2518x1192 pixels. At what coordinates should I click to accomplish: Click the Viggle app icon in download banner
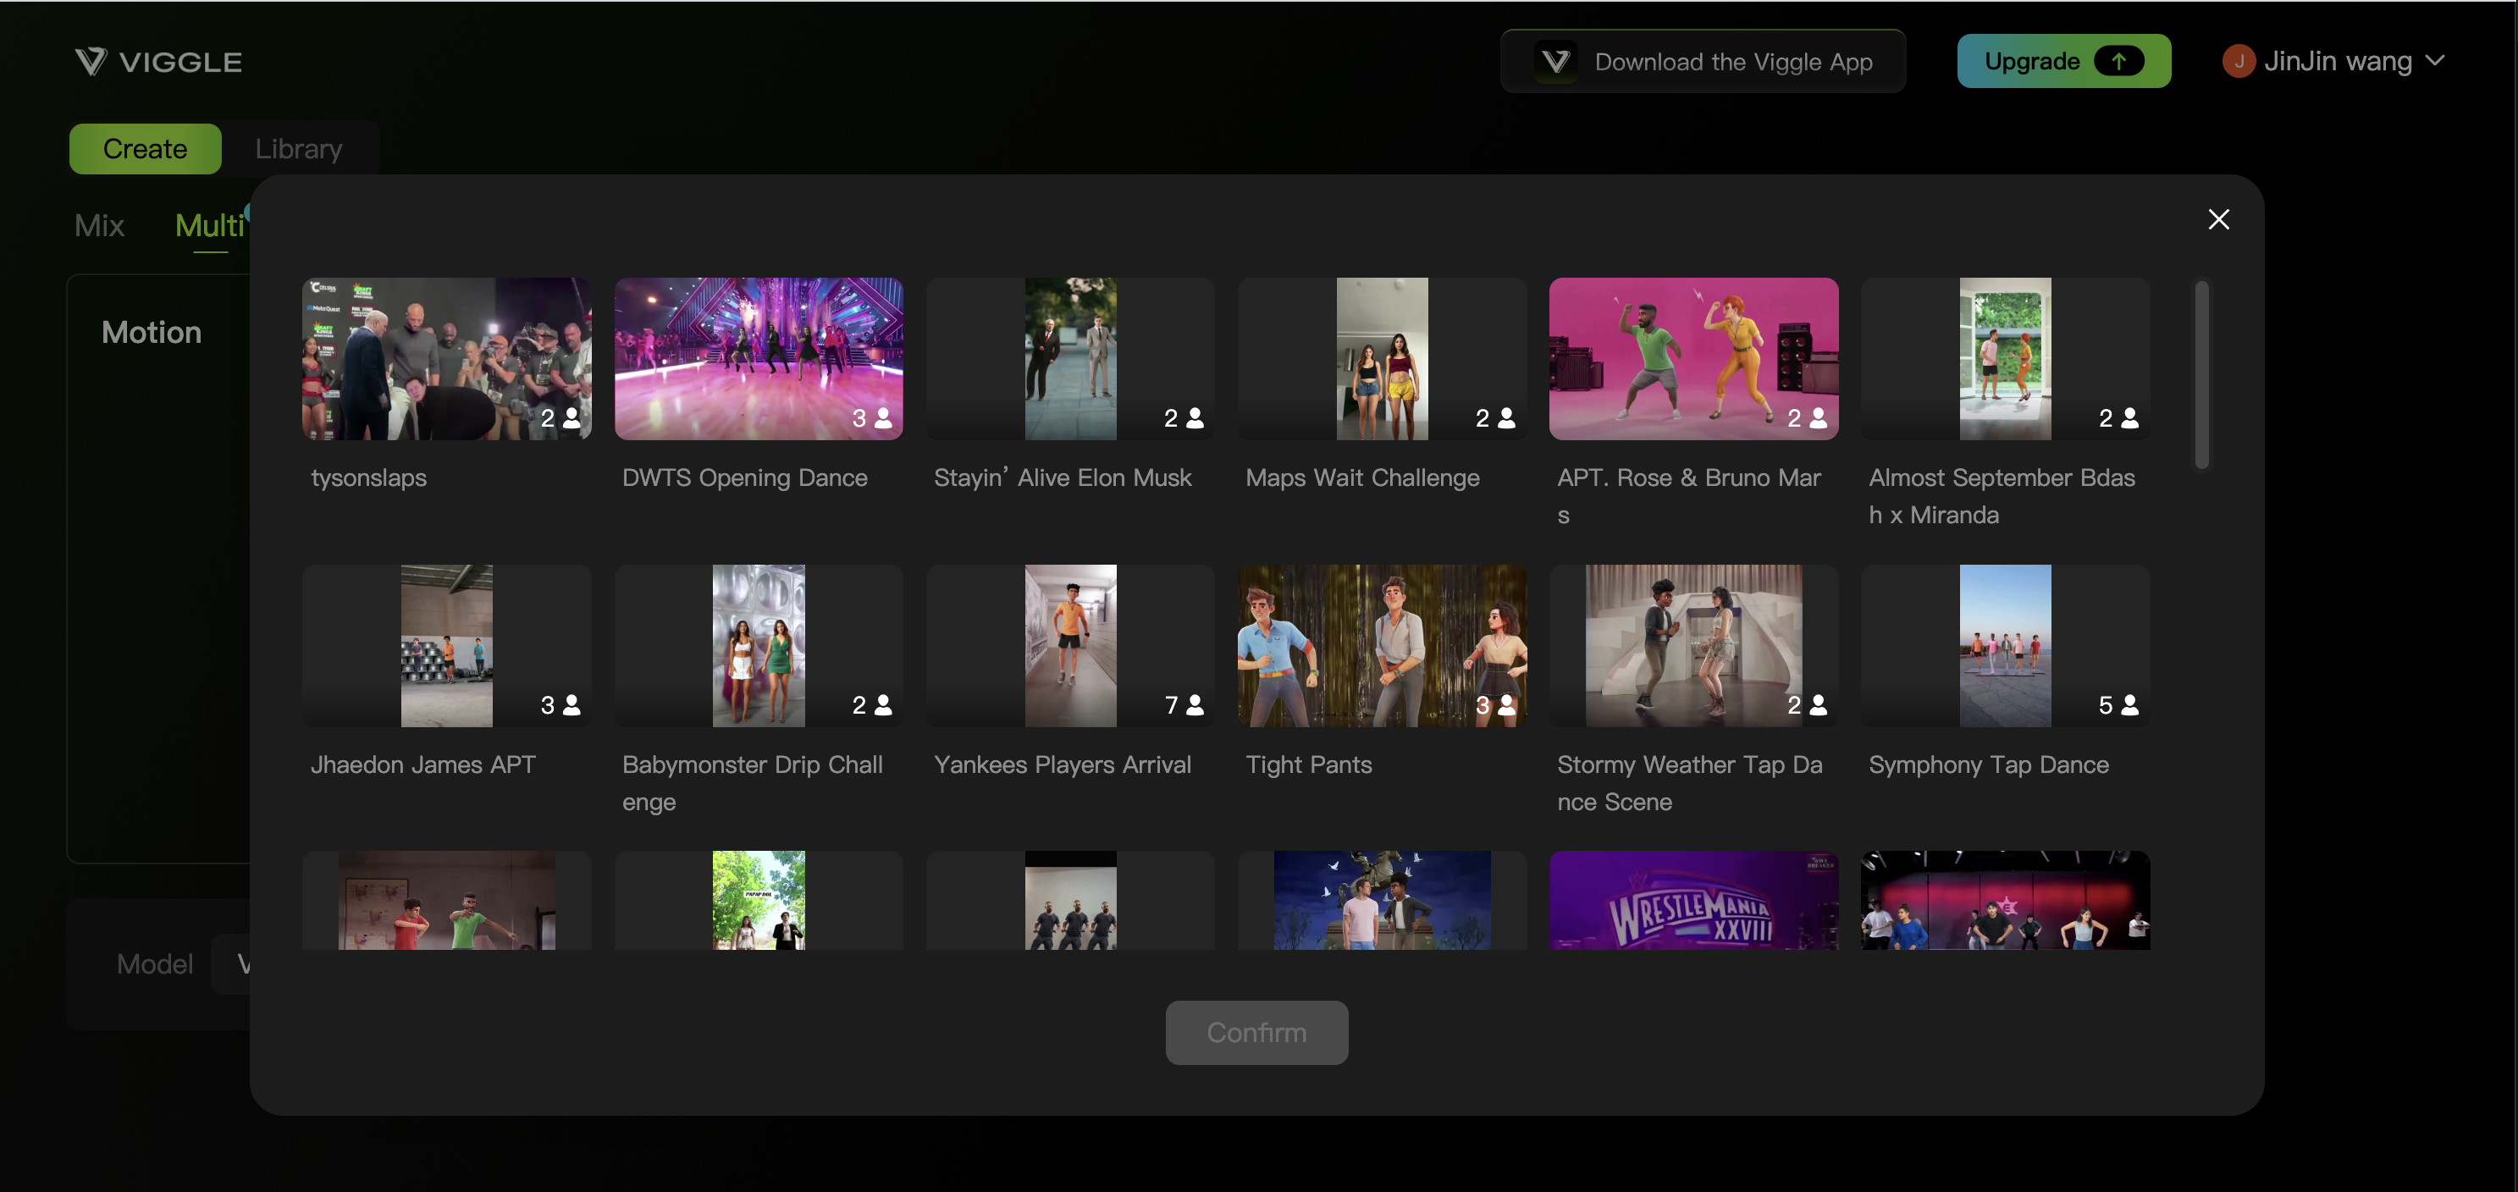click(1555, 62)
